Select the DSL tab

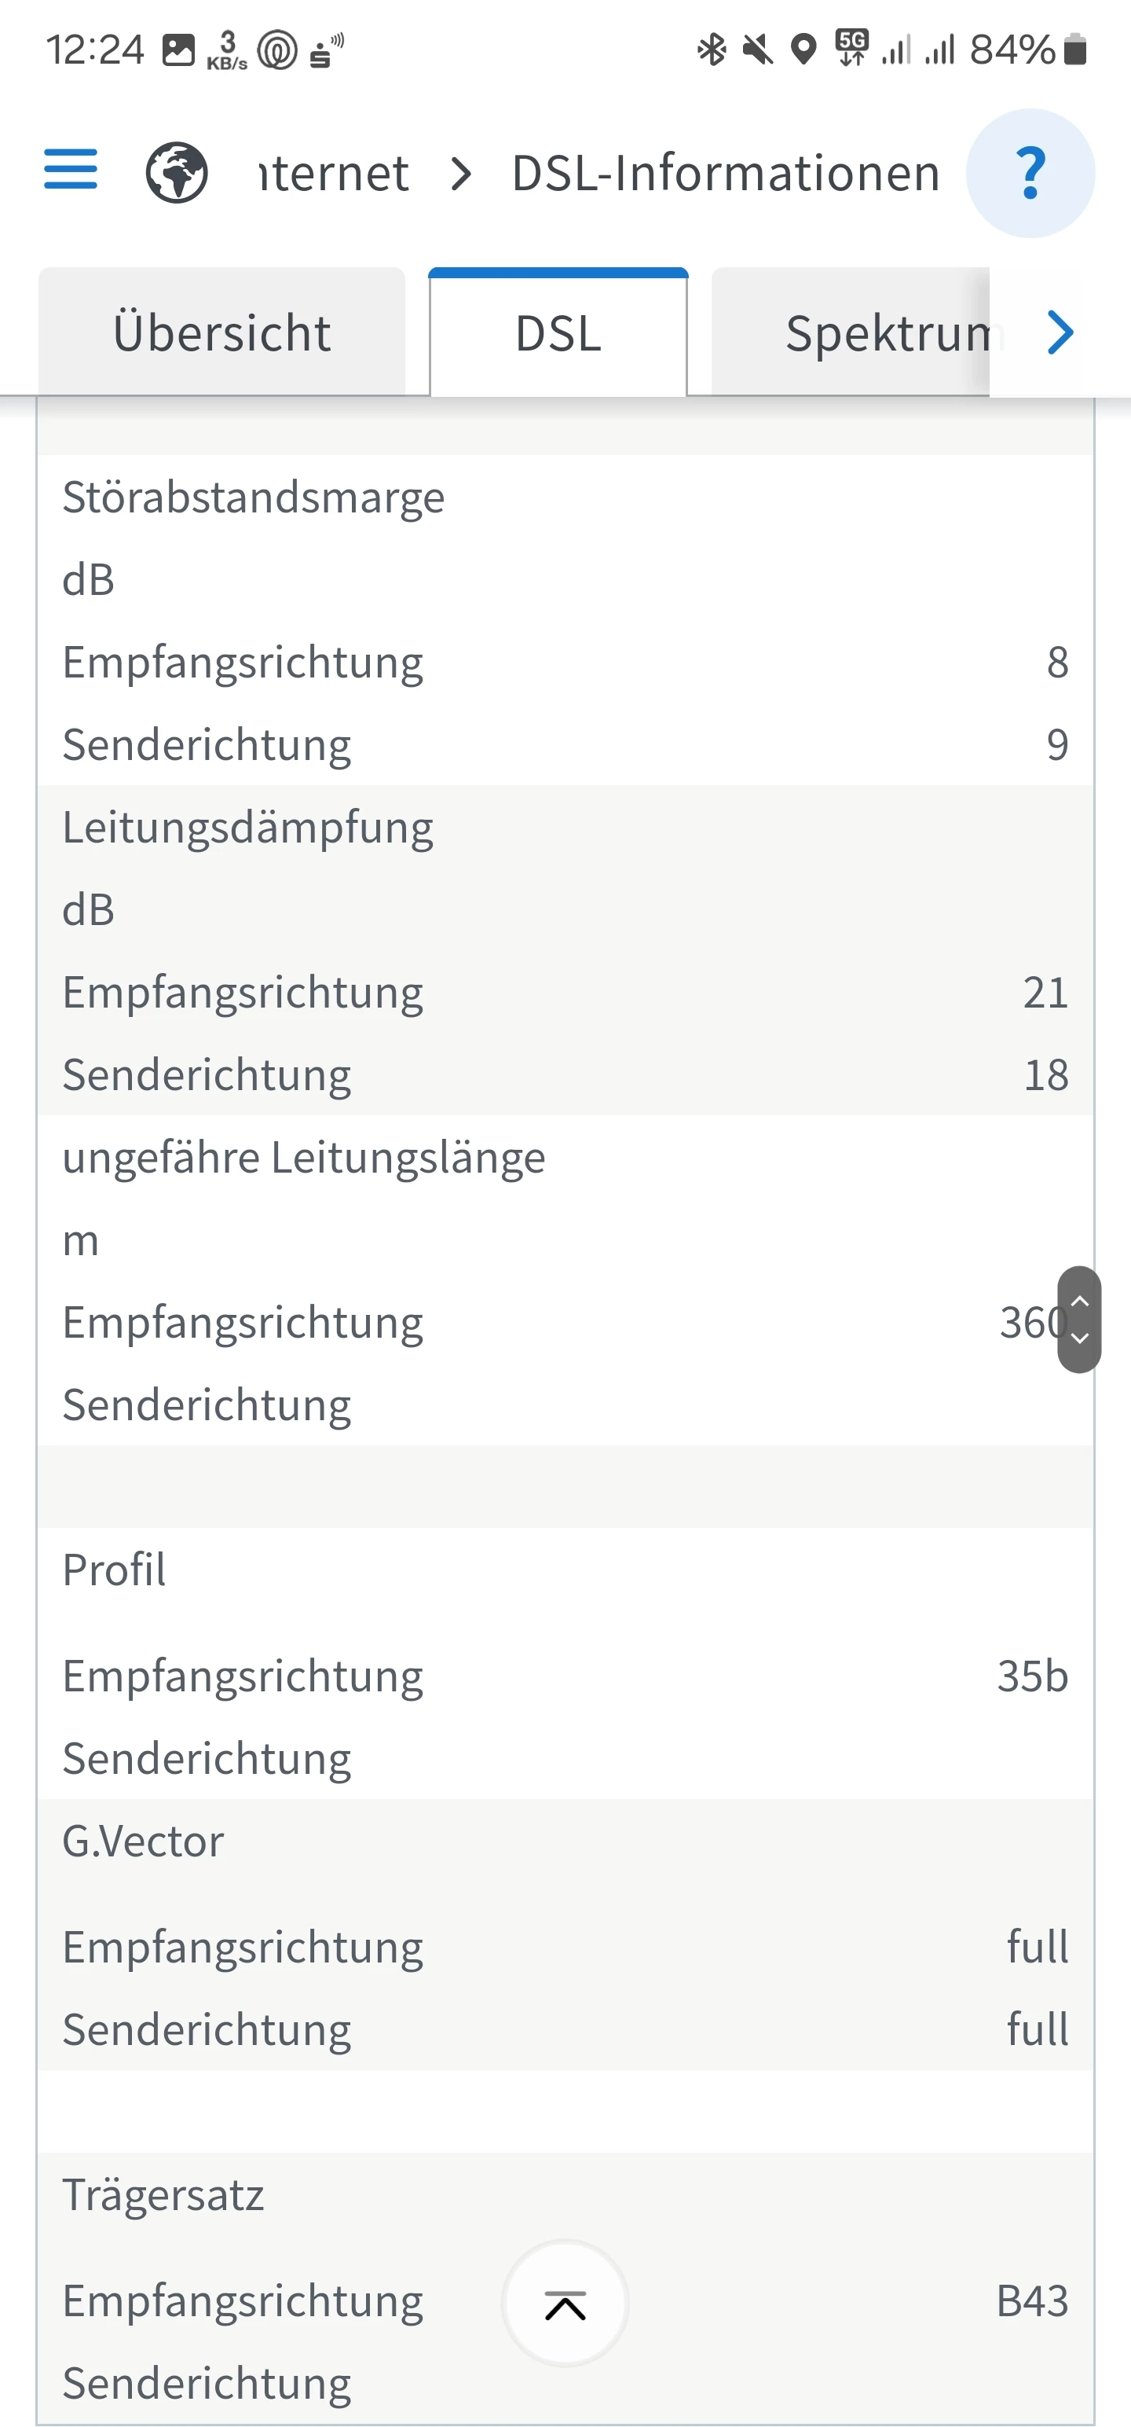pyautogui.click(x=558, y=333)
